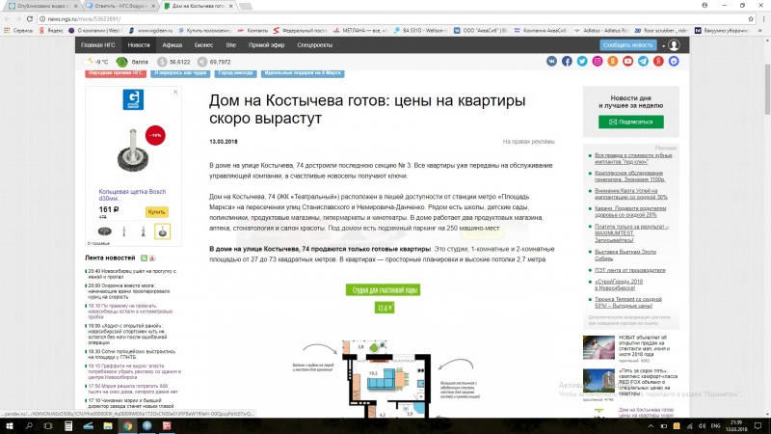Bookmark this page with star icon
The height and width of the screenshot is (434, 771).
751,18
